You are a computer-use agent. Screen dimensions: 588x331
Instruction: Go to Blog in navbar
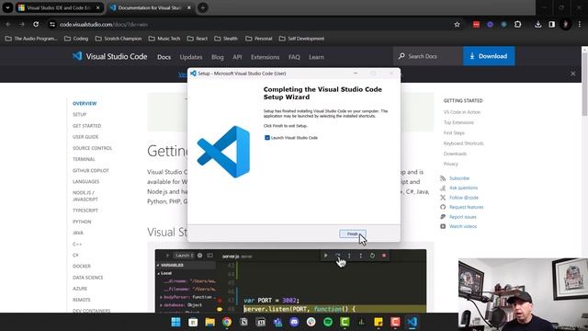(218, 57)
